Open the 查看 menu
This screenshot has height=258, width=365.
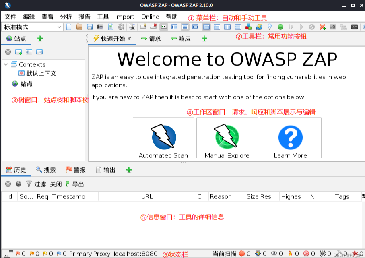(47, 17)
